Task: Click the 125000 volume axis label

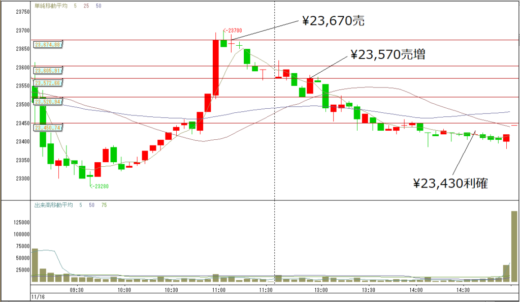Action: 21,222
